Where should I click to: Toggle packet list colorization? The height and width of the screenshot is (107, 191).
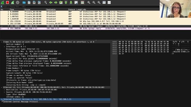pyautogui.click(x=82, y=2)
